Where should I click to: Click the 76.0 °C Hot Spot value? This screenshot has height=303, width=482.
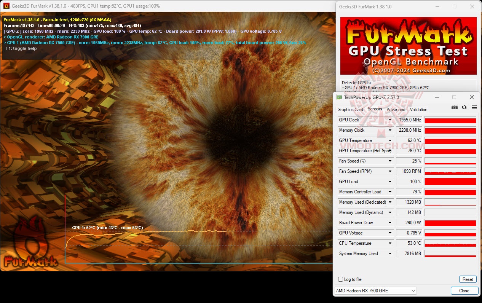click(409, 151)
